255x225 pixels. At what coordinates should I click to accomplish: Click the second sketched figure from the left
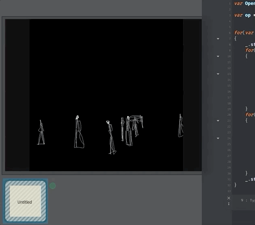[78, 132]
